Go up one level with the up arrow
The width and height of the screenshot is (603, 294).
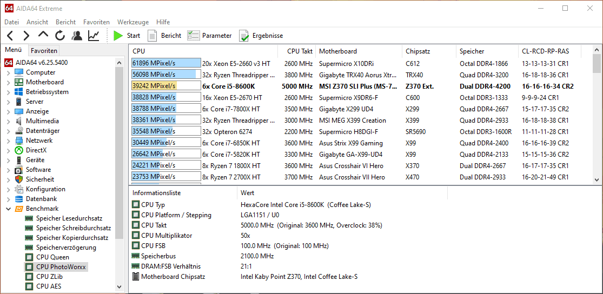click(43, 35)
